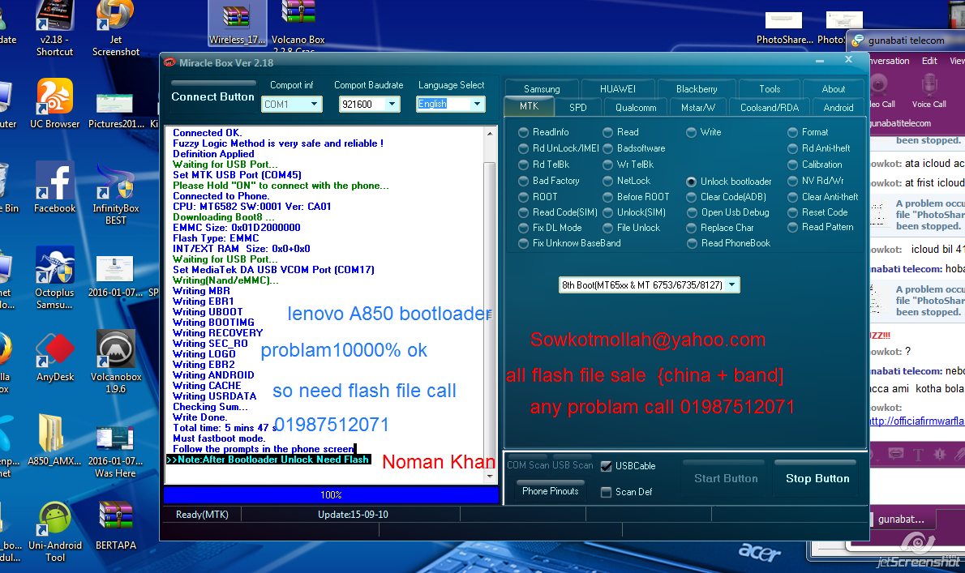The image size is (965, 573).
Task: Open the A850_AMX folder icon
Action: [x=54, y=439]
